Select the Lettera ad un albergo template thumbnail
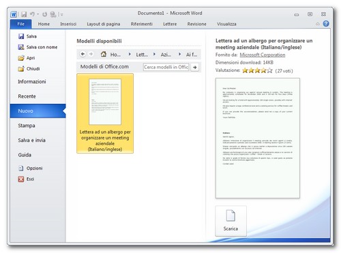The height and width of the screenshot is (253, 341). [105, 114]
